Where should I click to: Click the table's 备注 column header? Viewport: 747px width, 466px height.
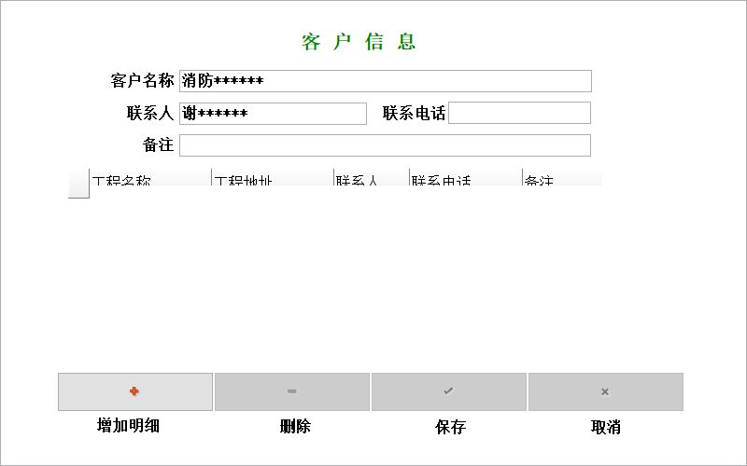(562, 177)
